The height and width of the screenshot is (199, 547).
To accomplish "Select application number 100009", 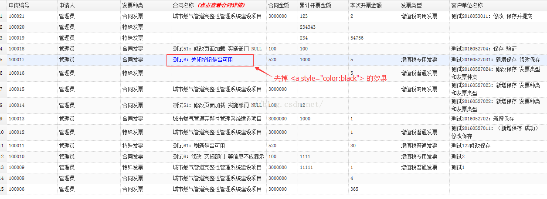I will [17, 167].
